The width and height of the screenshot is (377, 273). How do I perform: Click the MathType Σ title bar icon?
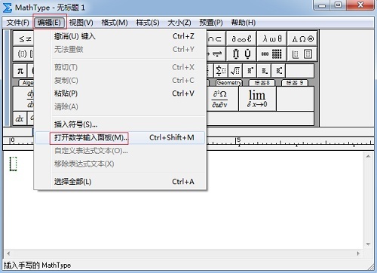pos(8,8)
